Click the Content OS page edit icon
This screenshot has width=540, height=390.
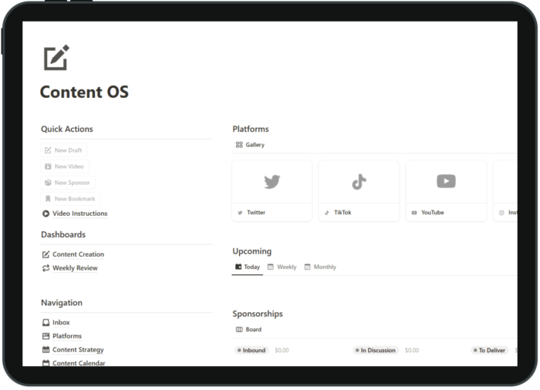point(56,58)
